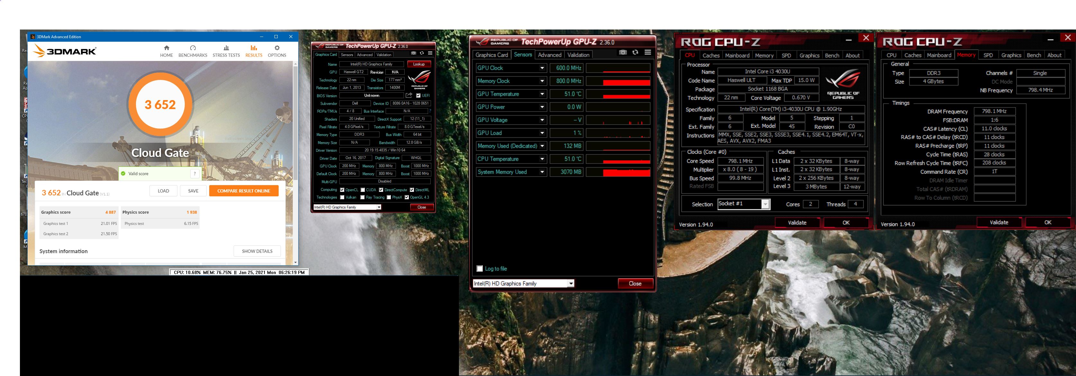Toggle the CUDA checkbox
This screenshot has width=1076, height=376.
(363, 190)
